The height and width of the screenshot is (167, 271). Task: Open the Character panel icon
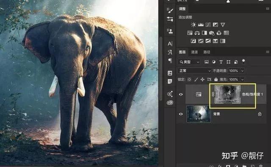tap(170, 43)
